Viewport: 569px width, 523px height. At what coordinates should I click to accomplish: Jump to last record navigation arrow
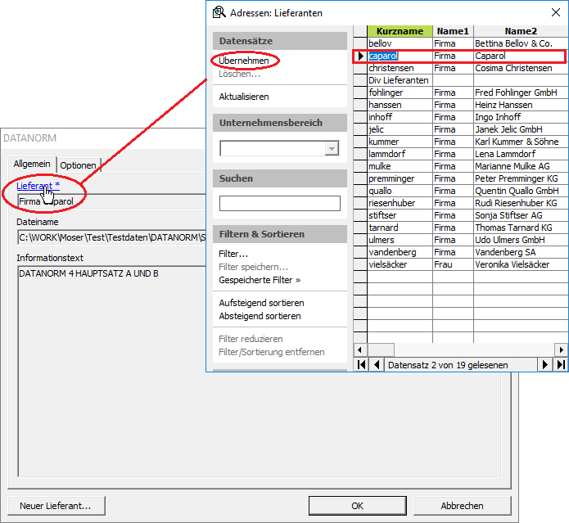(x=561, y=365)
